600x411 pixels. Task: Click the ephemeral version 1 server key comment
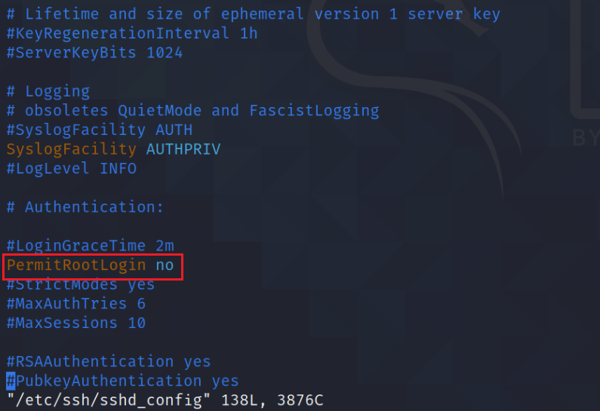pyautogui.click(x=361, y=14)
